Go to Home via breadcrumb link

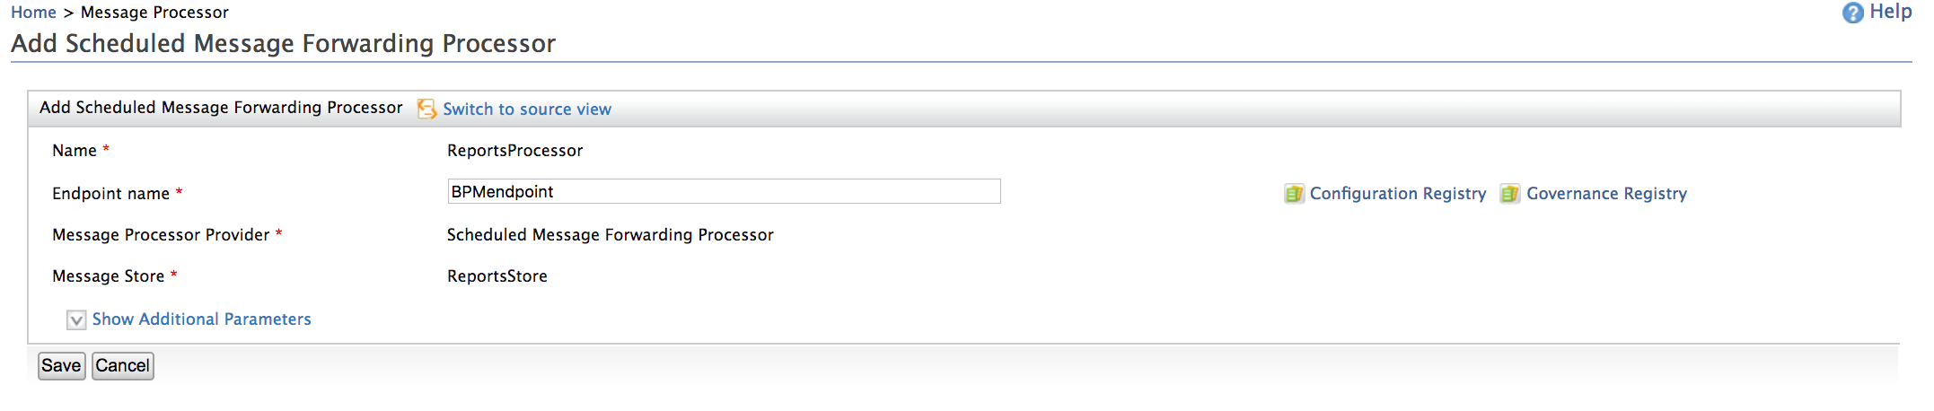pos(33,13)
